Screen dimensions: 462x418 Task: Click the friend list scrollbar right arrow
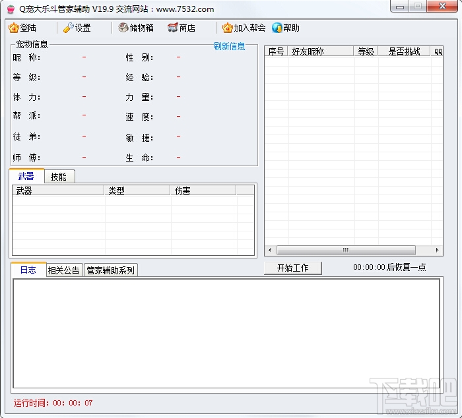click(437, 251)
